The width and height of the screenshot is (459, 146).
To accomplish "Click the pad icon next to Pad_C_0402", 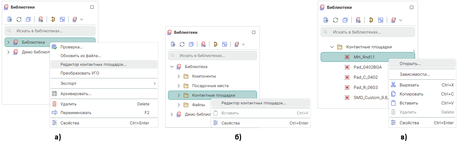I will pos(347,77).
